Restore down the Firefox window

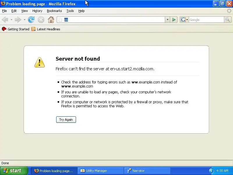tap(223, 3)
